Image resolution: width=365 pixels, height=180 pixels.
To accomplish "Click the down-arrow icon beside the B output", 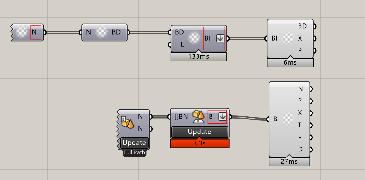I will tap(223, 117).
